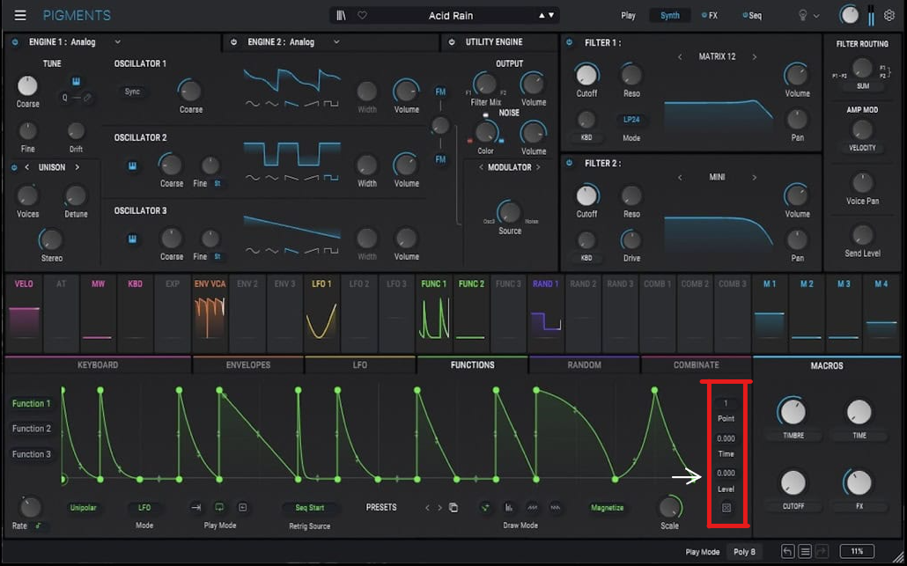
Task: Open the RANDOM modulation tab
Action: [x=584, y=364]
